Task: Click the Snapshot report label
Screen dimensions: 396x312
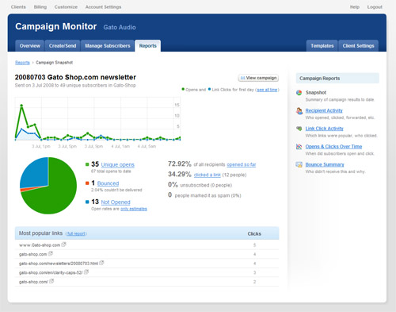Action: tap(316, 93)
